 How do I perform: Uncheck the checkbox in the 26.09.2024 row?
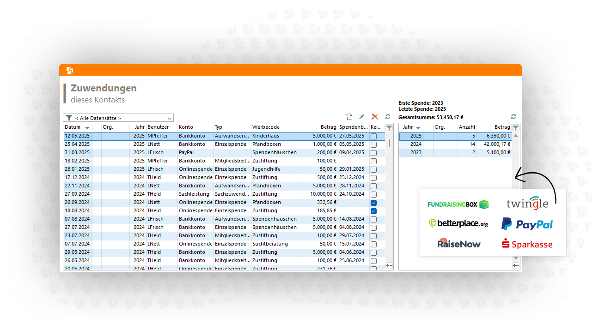coord(373,203)
